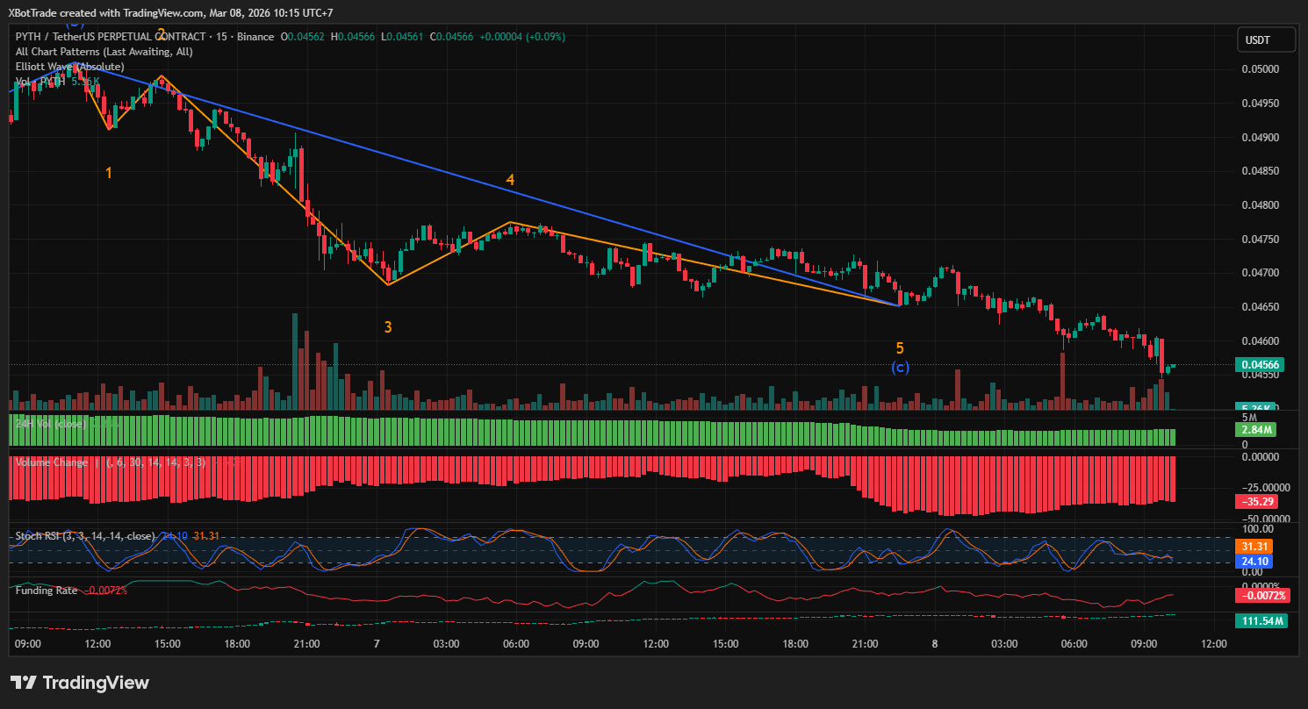The height and width of the screenshot is (709, 1308).
Task: Select the Elliott Wave (Absolute) indicator label
Action: (70, 67)
